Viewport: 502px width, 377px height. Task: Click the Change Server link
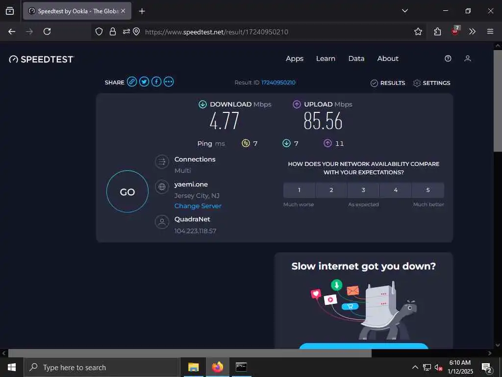pos(198,206)
